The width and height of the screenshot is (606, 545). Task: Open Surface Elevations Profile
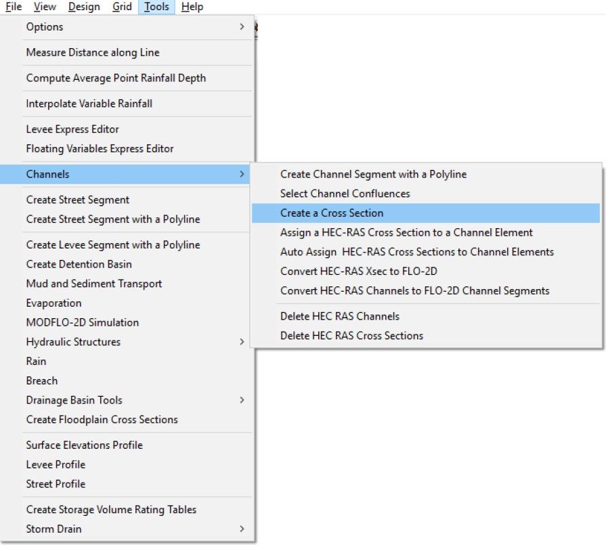click(x=84, y=445)
